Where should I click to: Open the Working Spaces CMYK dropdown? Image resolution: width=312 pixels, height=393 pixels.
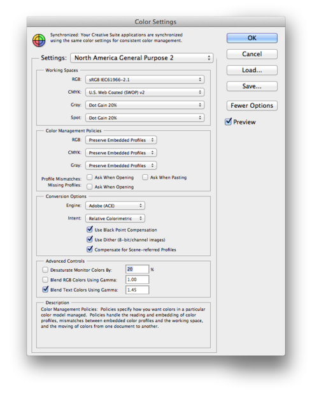tap(145, 93)
